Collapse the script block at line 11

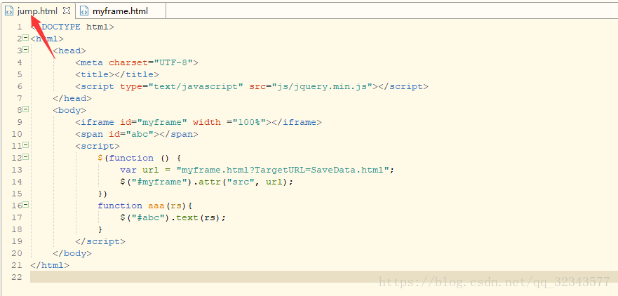tap(26, 145)
